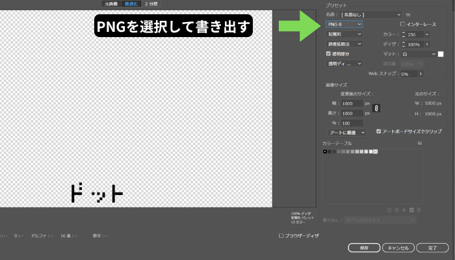Click the 'カラーテーブル' panel title
This screenshot has height=260, width=455.
(337, 144)
